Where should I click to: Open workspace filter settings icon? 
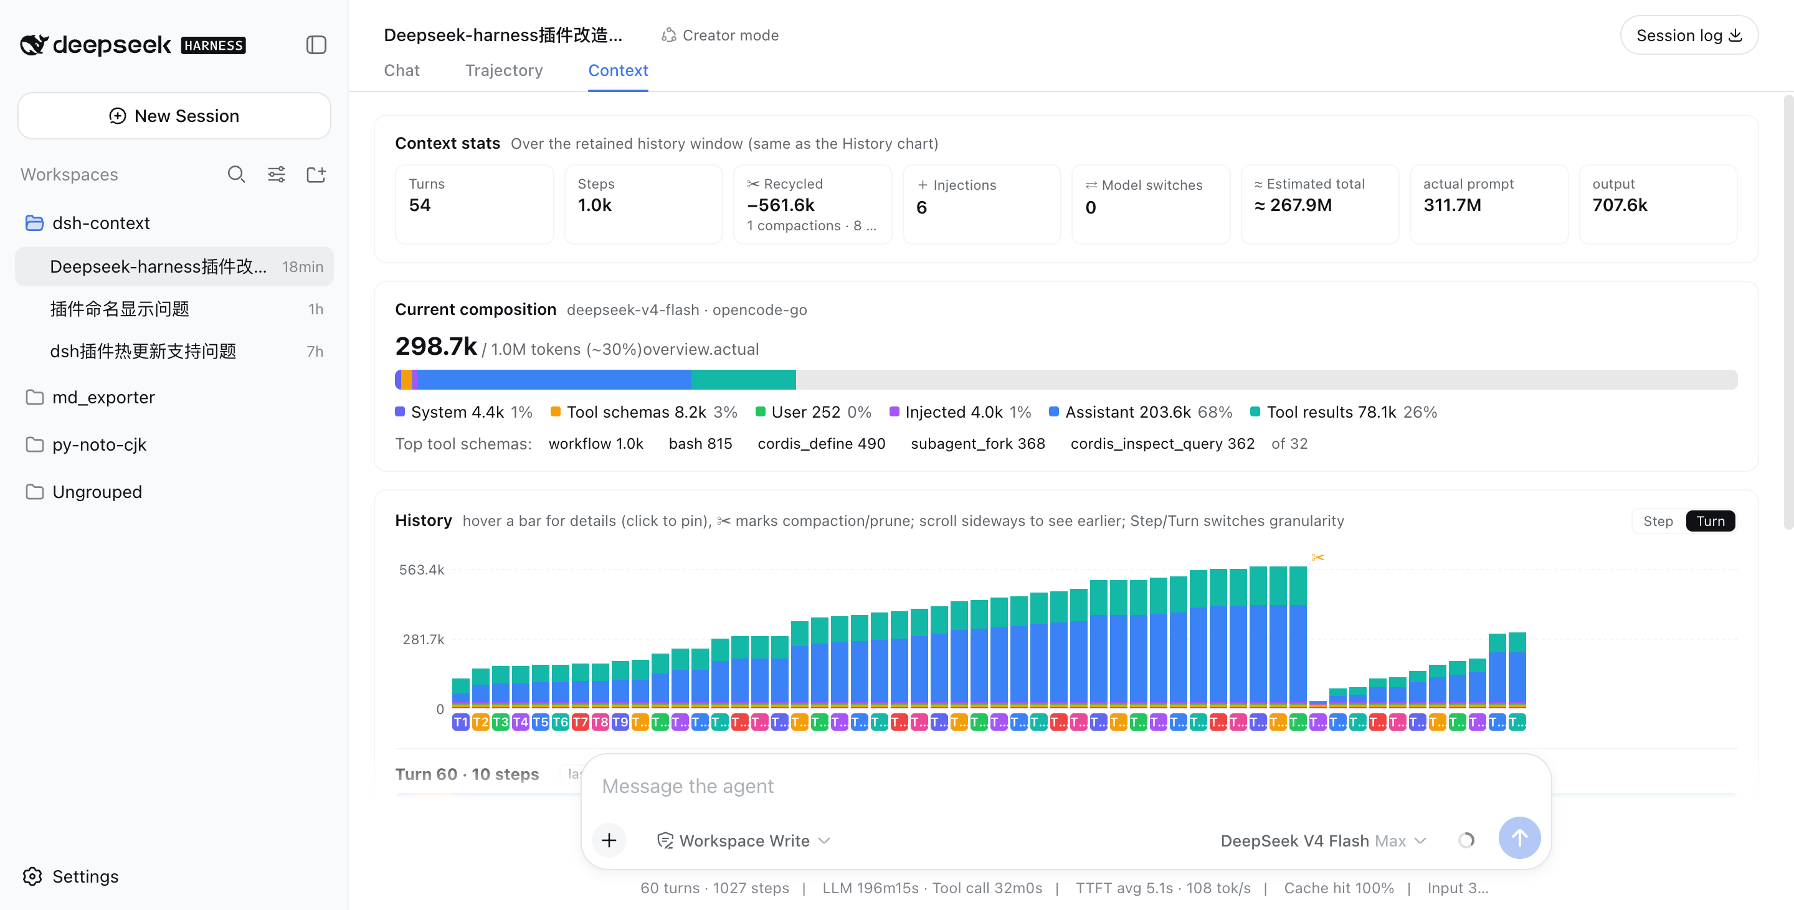tap(277, 174)
